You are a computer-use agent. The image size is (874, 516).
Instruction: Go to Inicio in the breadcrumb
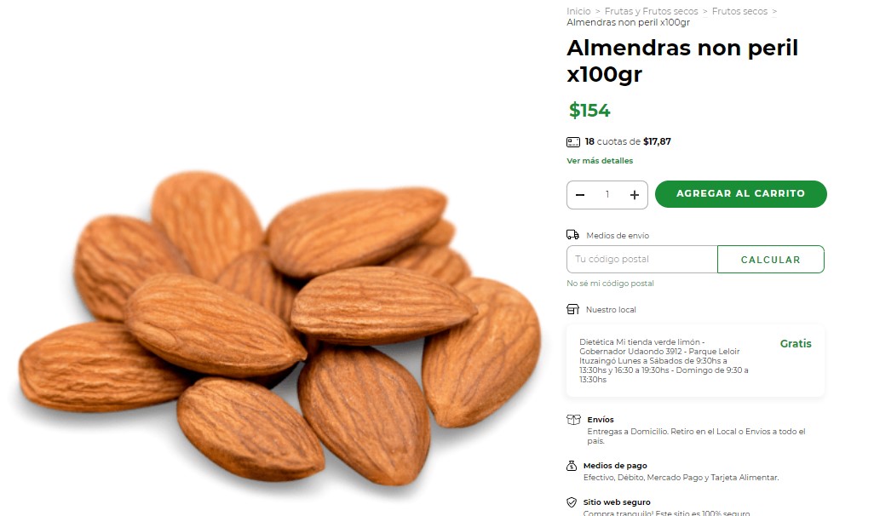[578, 11]
